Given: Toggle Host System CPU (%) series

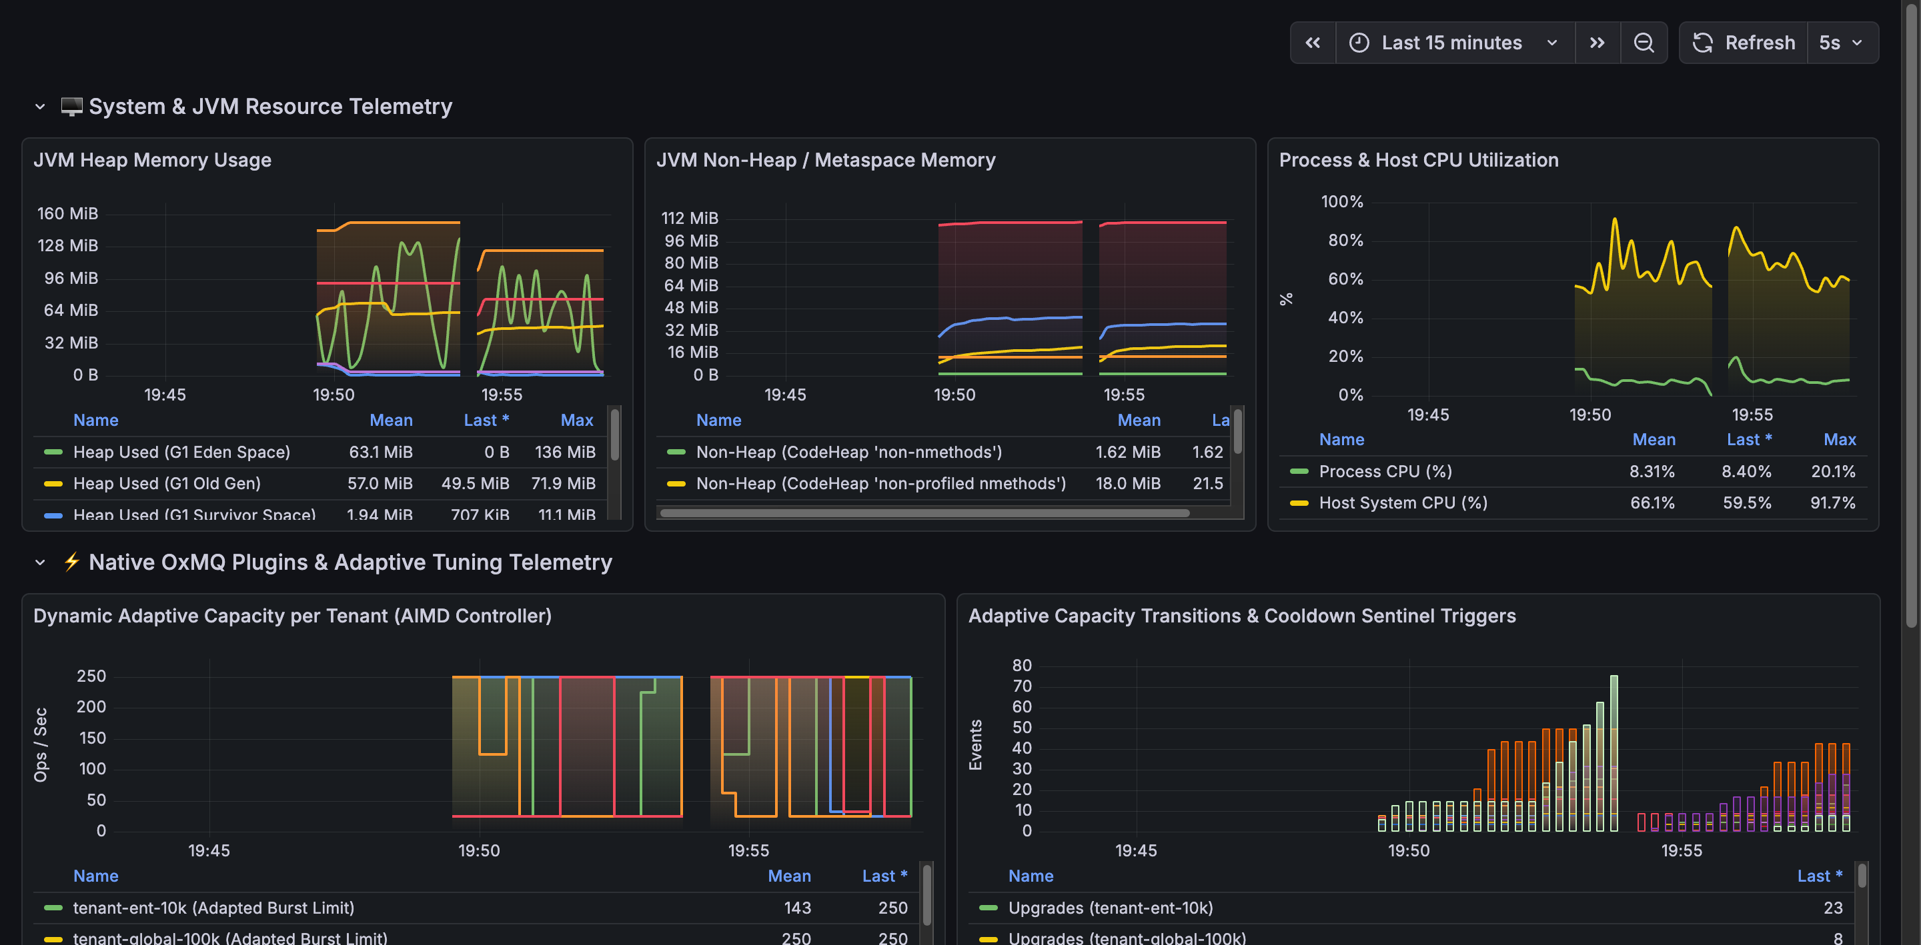Looking at the screenshot, I should pos(1403,502).
